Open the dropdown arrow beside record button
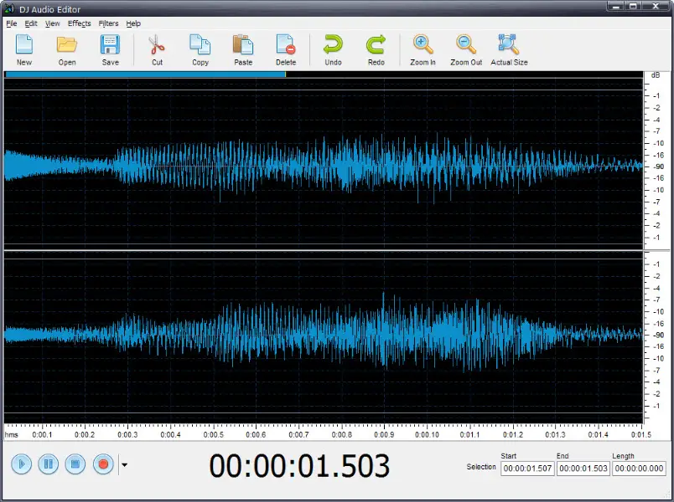The width and height of the screenshot is (674, 502). (x=124, y=464)
